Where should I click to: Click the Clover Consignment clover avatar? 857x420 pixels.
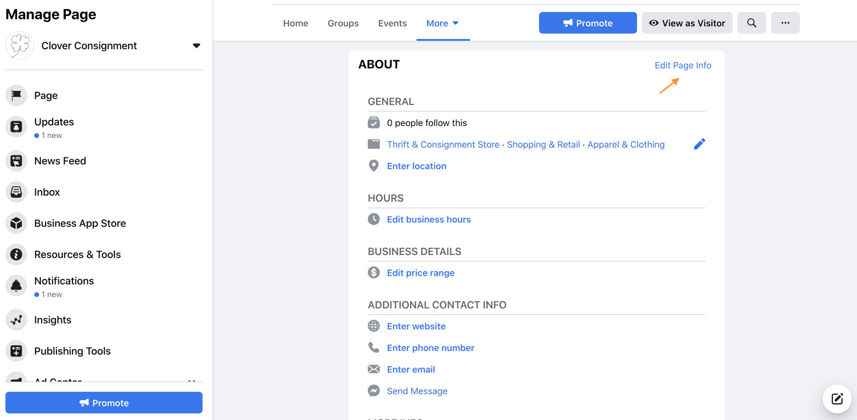[20, 46]
